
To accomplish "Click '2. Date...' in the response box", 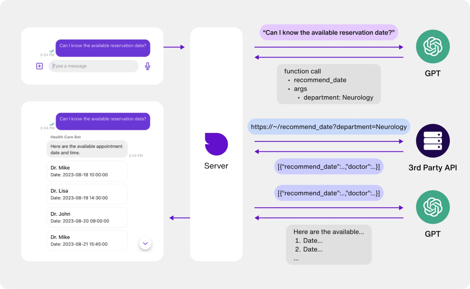I will 309,249.
